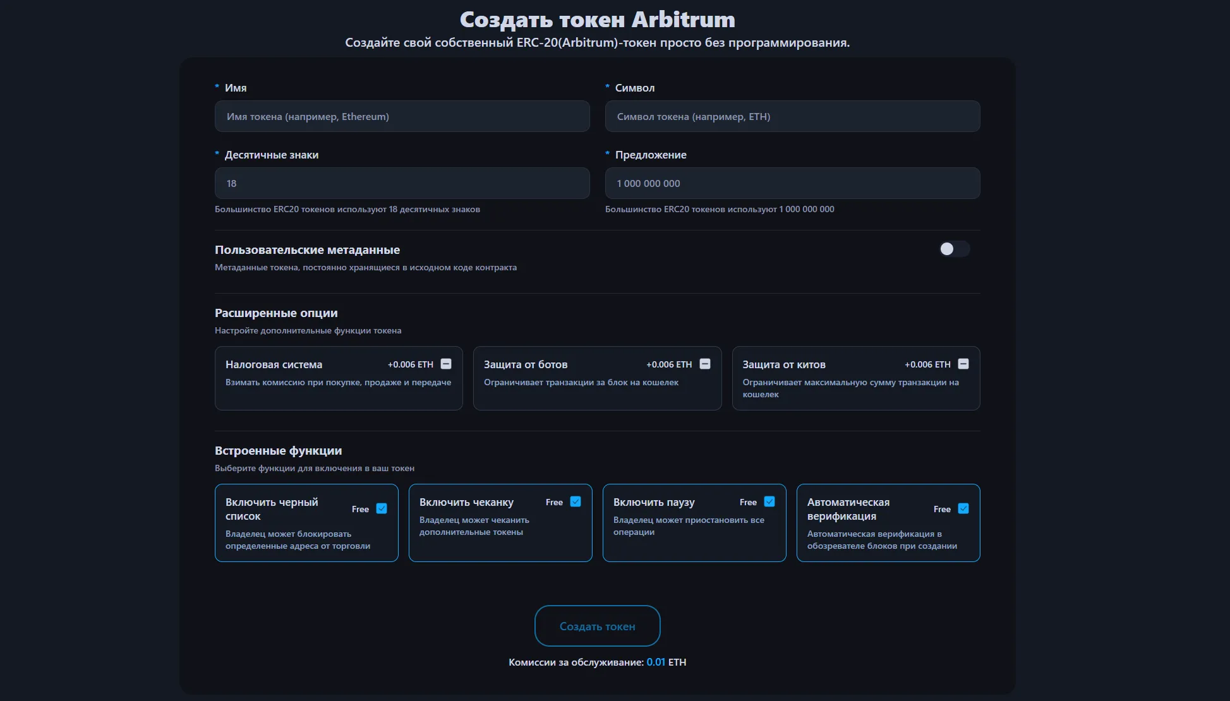Click the Создать токен button
1230x701 pixels.
pos(597,626)
